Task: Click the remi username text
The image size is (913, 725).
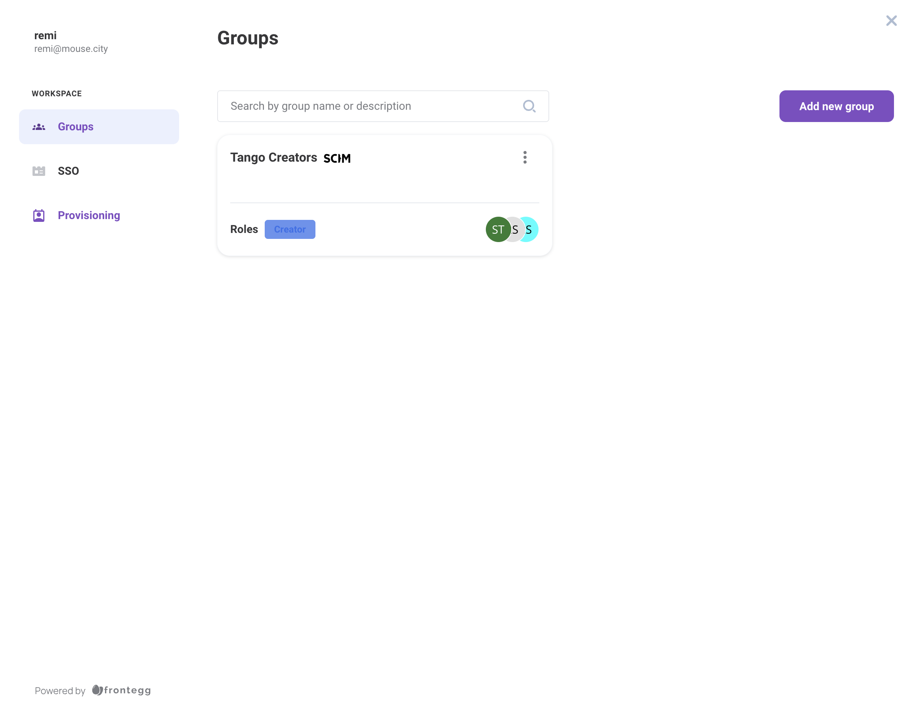Action: click(45, 36)
